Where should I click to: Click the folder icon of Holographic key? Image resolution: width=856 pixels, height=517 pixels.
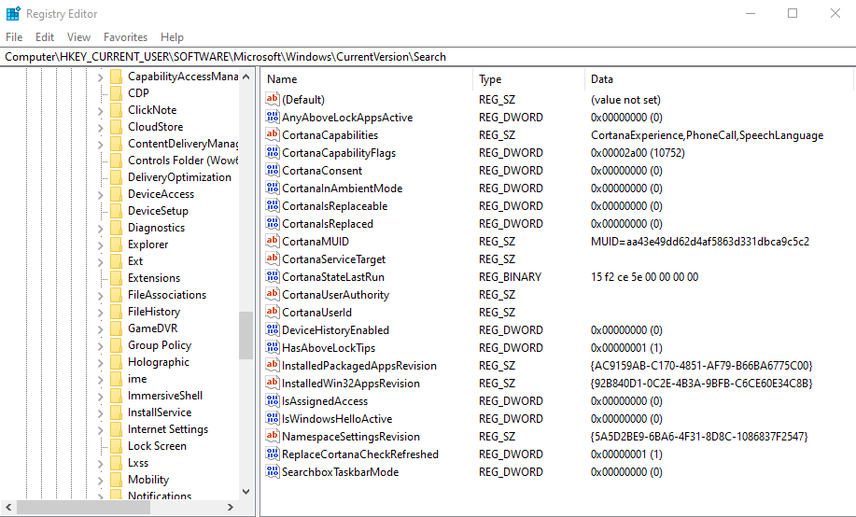tap(116, 362)
